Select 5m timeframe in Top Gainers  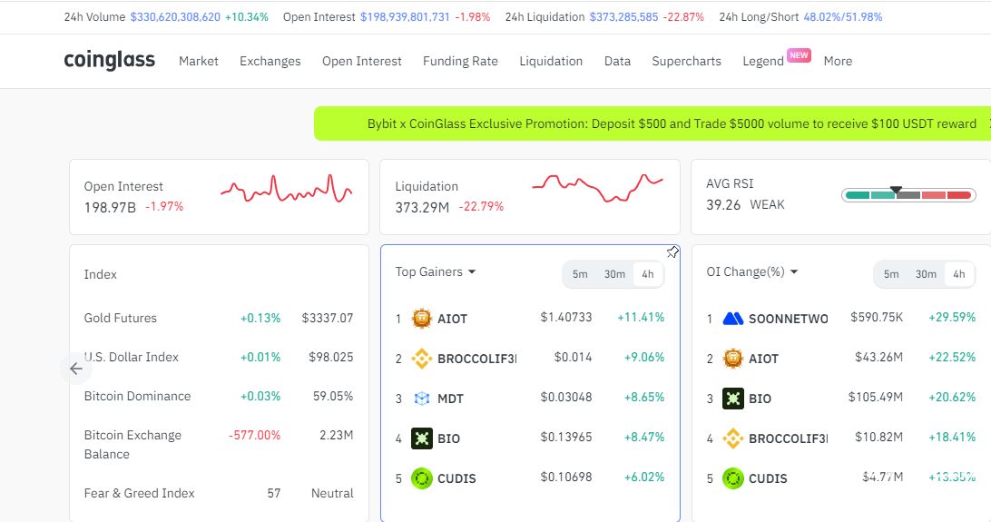pyautogui.click(x=580, y=274)
